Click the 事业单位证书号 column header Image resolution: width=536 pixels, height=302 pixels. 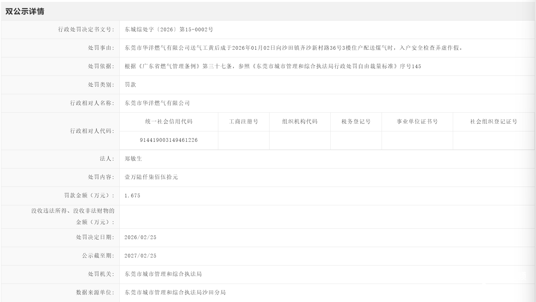[x=417, y=122]
